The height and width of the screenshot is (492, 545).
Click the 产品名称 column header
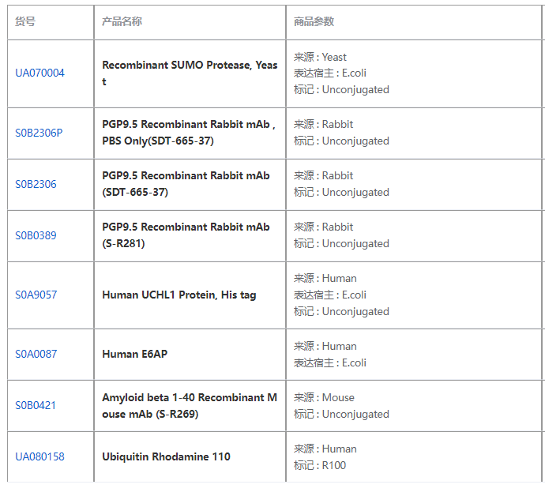pyautogui.click(x=122, y=22)
